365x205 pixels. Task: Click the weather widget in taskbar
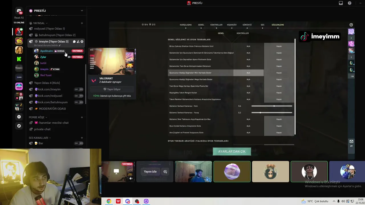tap(314, 201)
